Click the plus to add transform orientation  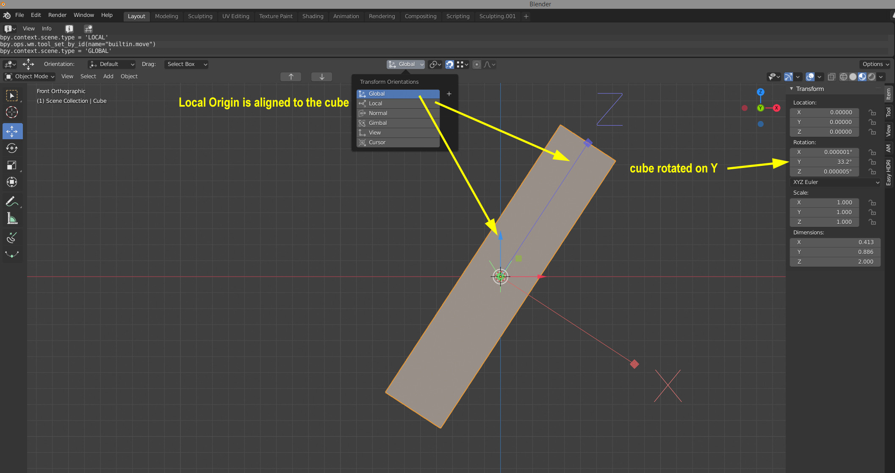tap(449, 94)
